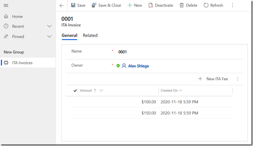The height and width of the screenshot is (146, 253).
Task: Click the Deactivate button label
Action: pos(164,6)
